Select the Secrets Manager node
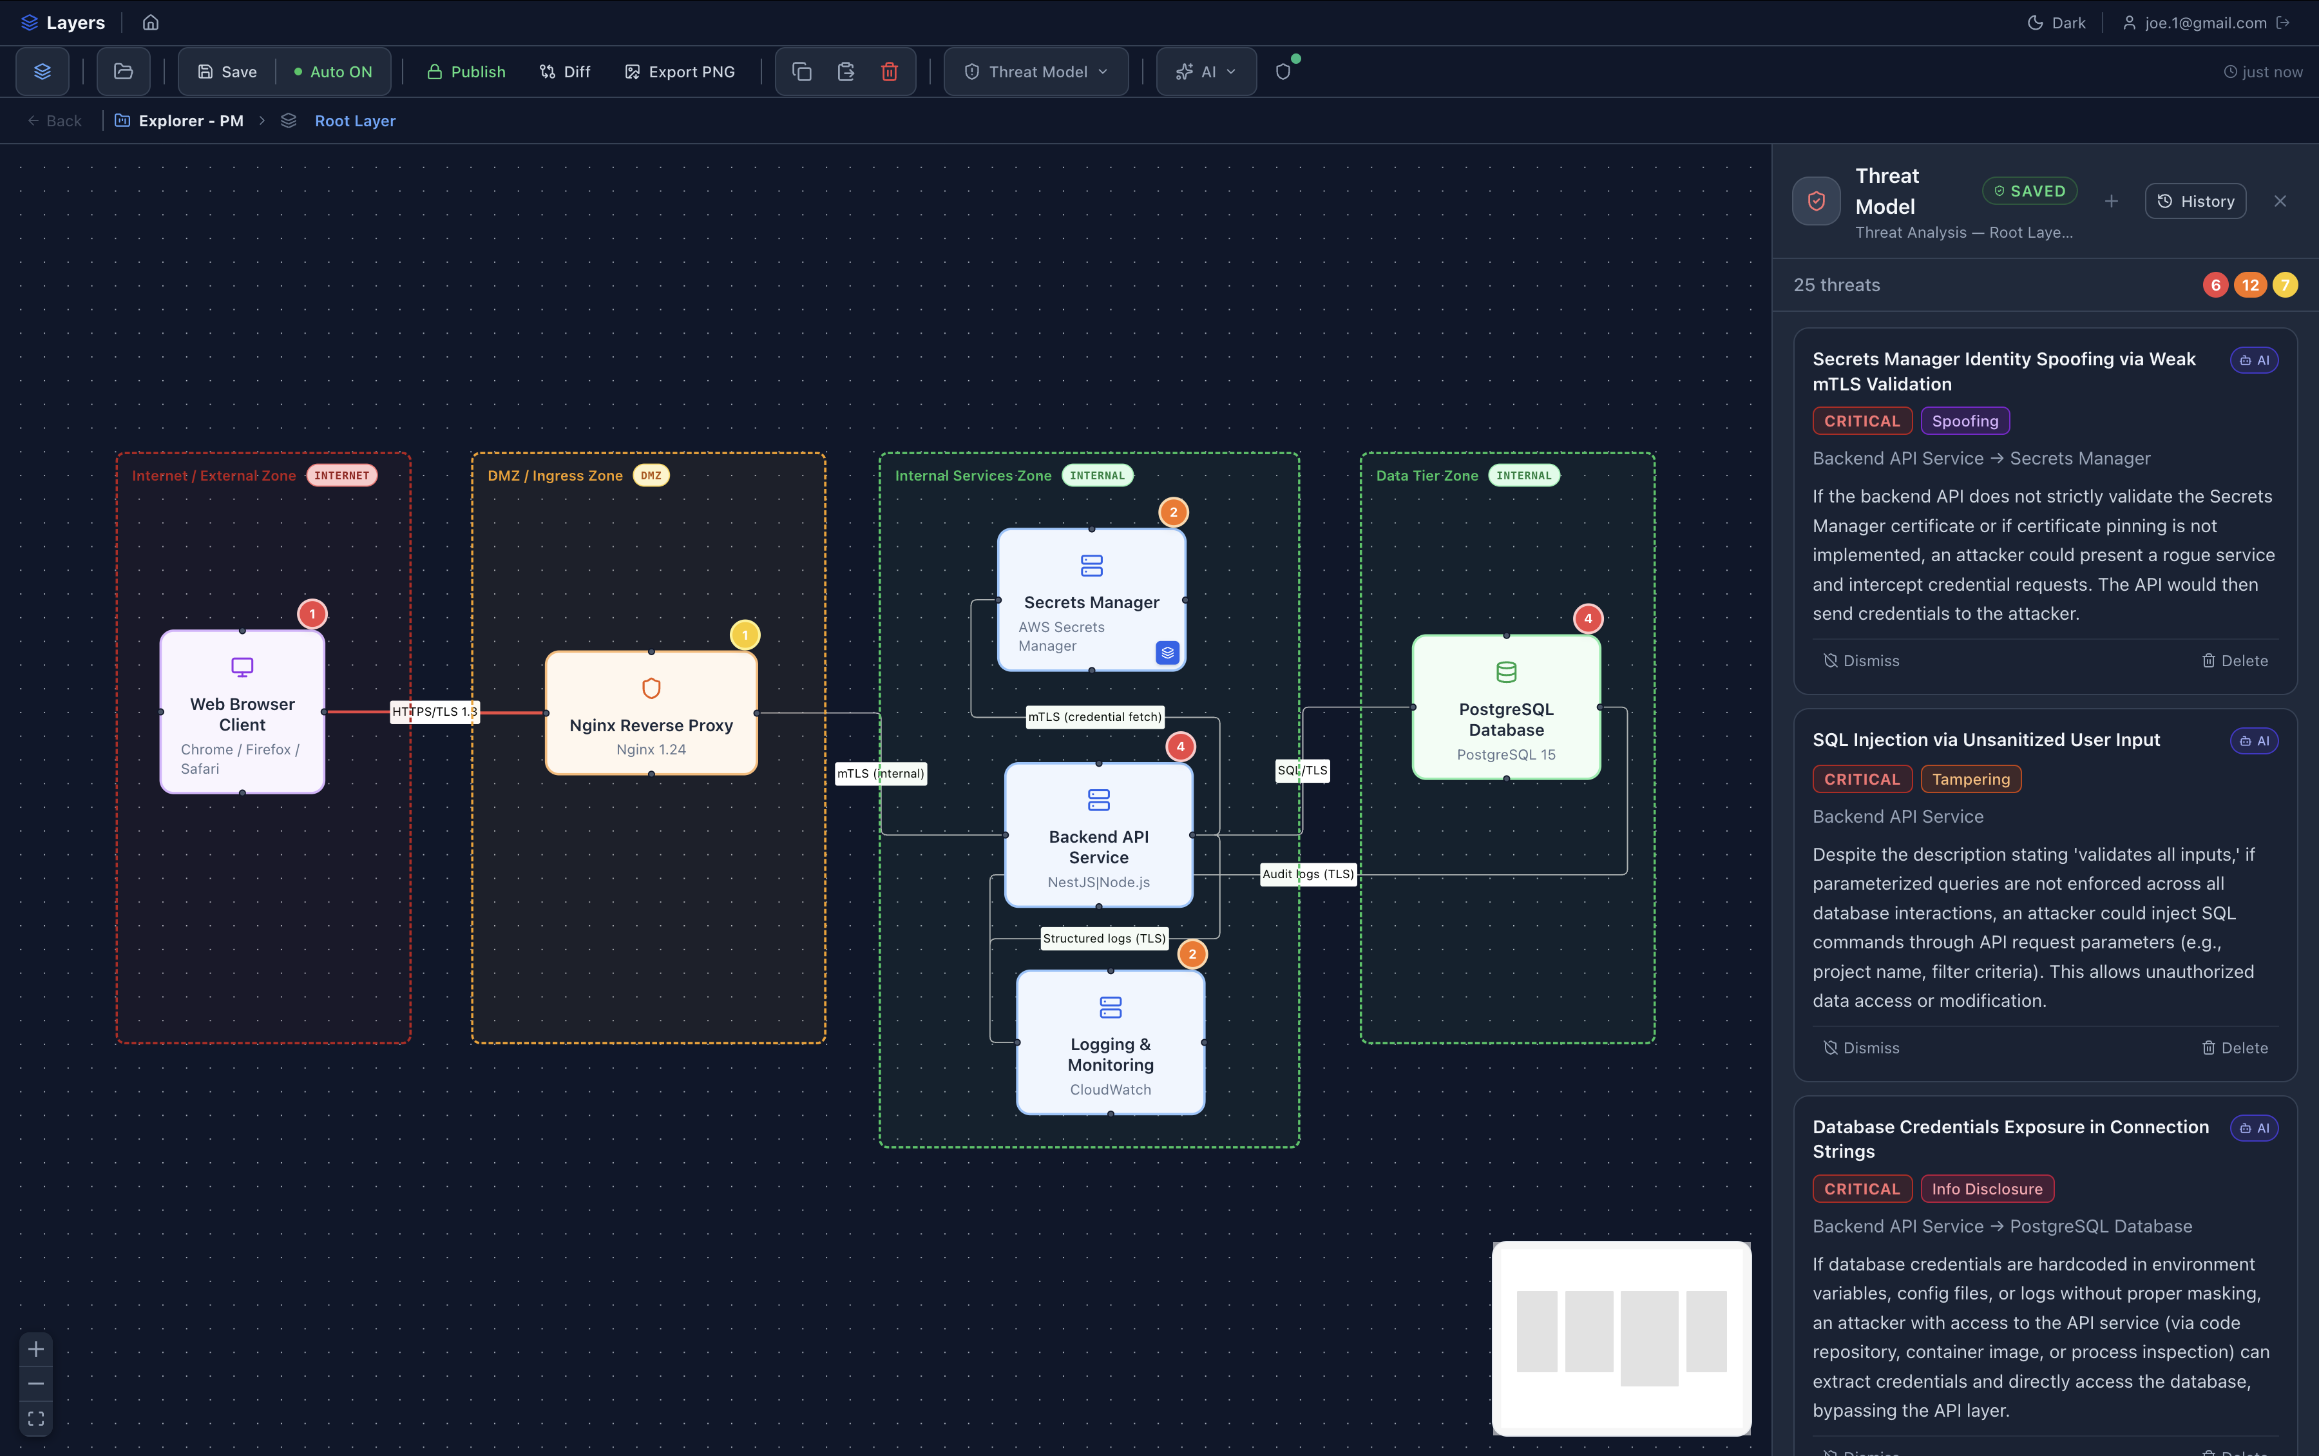The image size is (2319, 1456). point(1091,599)
